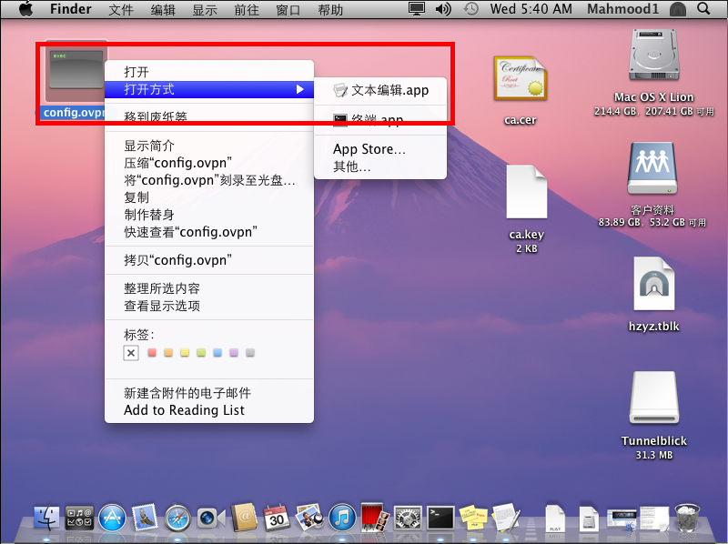
Task: Launch Safari from the Dock
Action: click(x=177, y=518)
